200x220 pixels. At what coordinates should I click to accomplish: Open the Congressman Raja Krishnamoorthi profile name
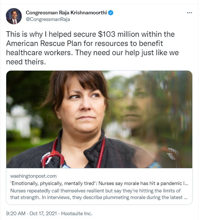(x=66, y=13)
